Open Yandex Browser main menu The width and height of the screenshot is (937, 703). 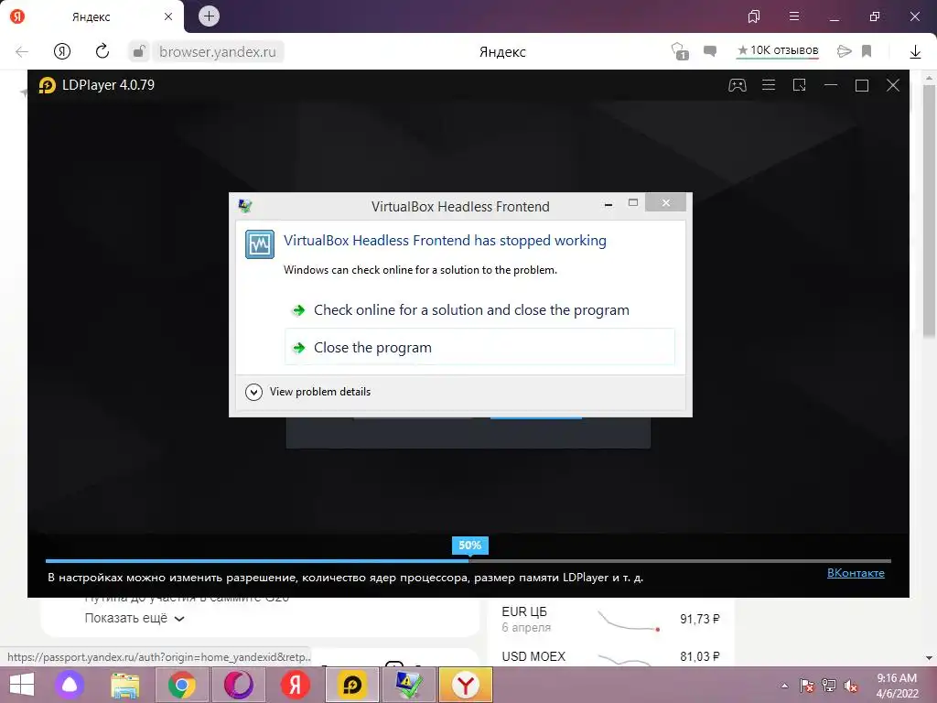pos(794,16)
